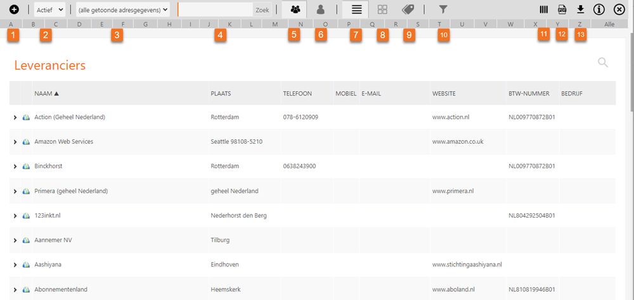Viewport: 634px width, 300px height.
Task: Show all suppliers with Alle tab
Action: 609,24
